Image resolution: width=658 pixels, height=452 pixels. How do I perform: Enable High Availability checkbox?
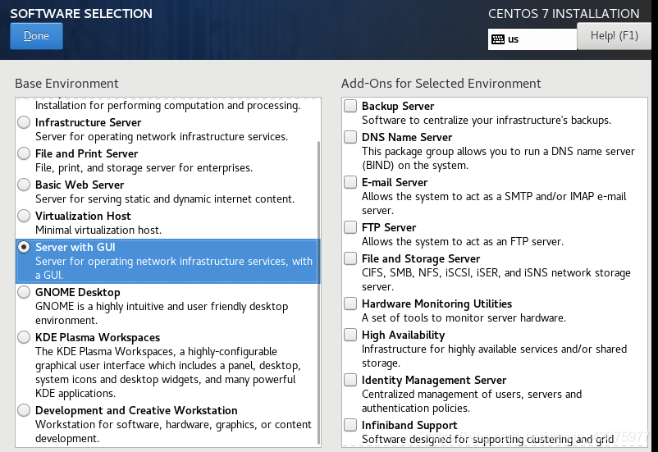click(x=350, y=335)
